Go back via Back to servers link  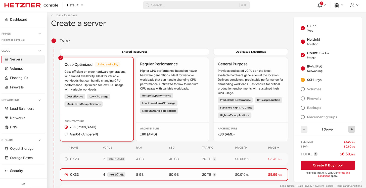click(64, 15)
